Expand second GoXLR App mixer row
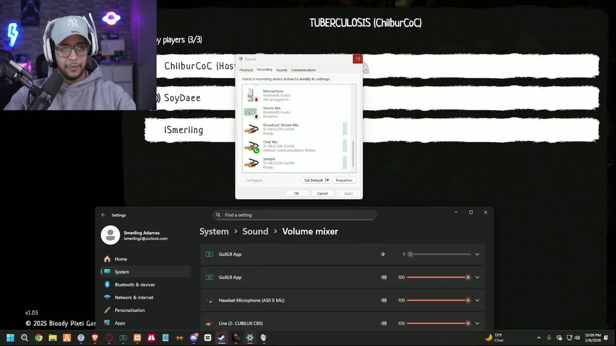Screen dimensions: 616x346 tap(477, 277)
